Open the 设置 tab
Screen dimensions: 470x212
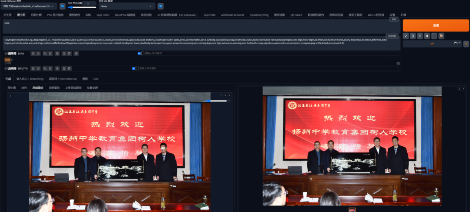tap(392, 15)
